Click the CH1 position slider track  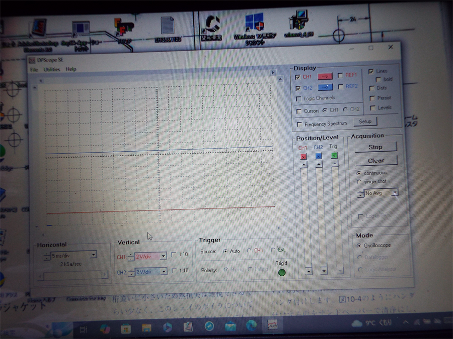click(x=304, y=216)
